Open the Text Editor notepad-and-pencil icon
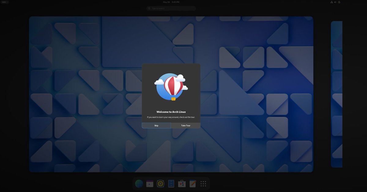The image size is (367, 192). (x=193, y=183)
